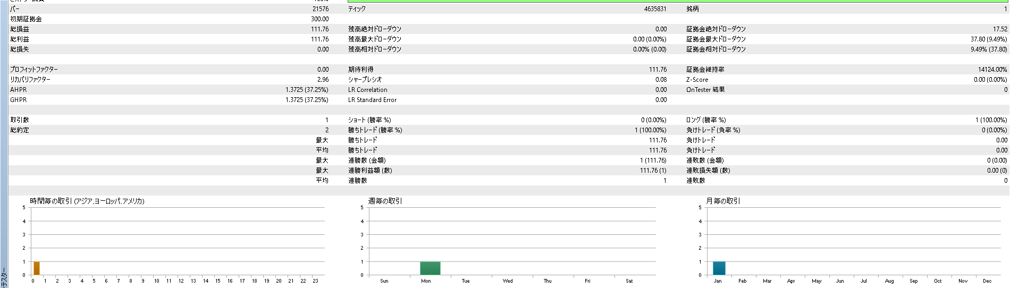Click the シャープレシオ label
This screenshot has height=288, width=1010.
(x=365, y=80)
